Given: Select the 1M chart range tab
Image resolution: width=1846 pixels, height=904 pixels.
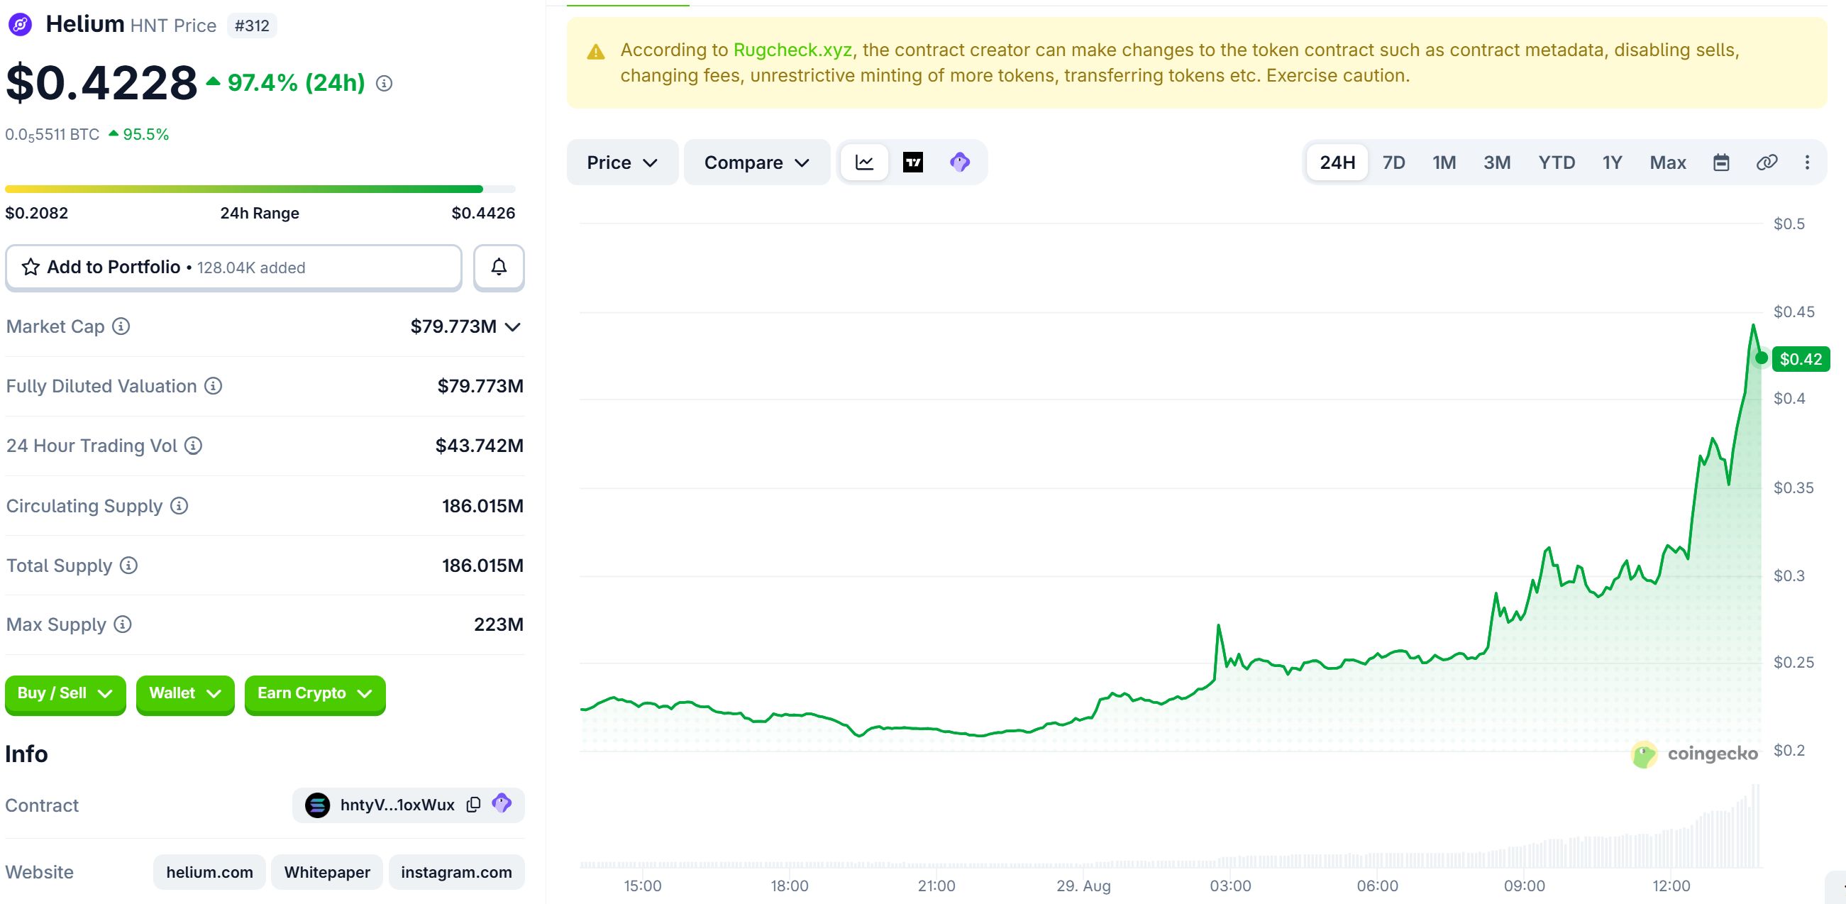Looking at the screenshot, I should pyautogui.click(x=1444, y=162).
